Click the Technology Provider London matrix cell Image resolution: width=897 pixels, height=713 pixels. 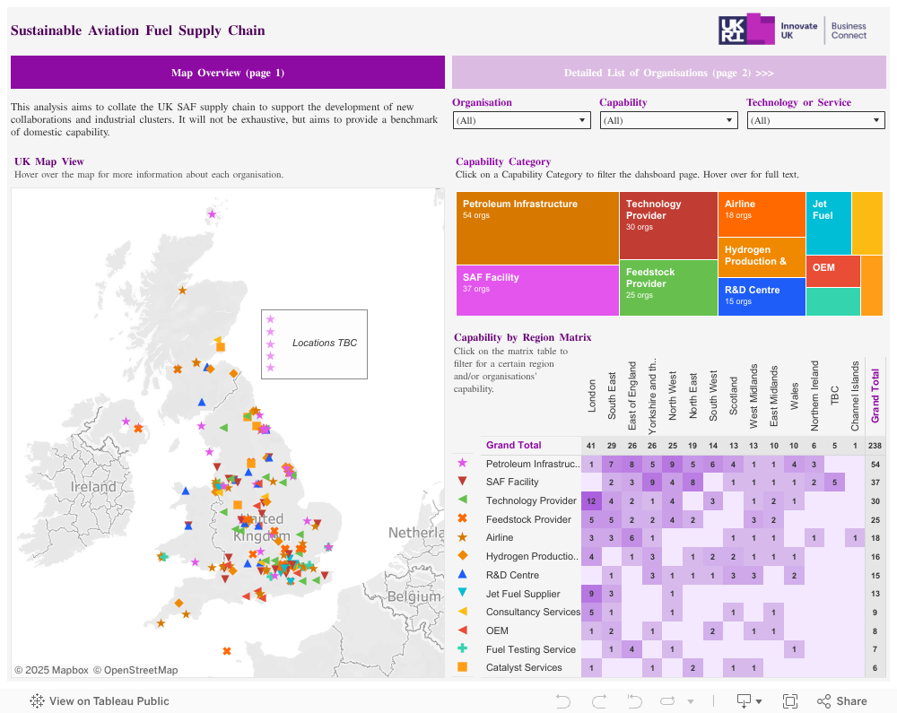tap(592, 500)
